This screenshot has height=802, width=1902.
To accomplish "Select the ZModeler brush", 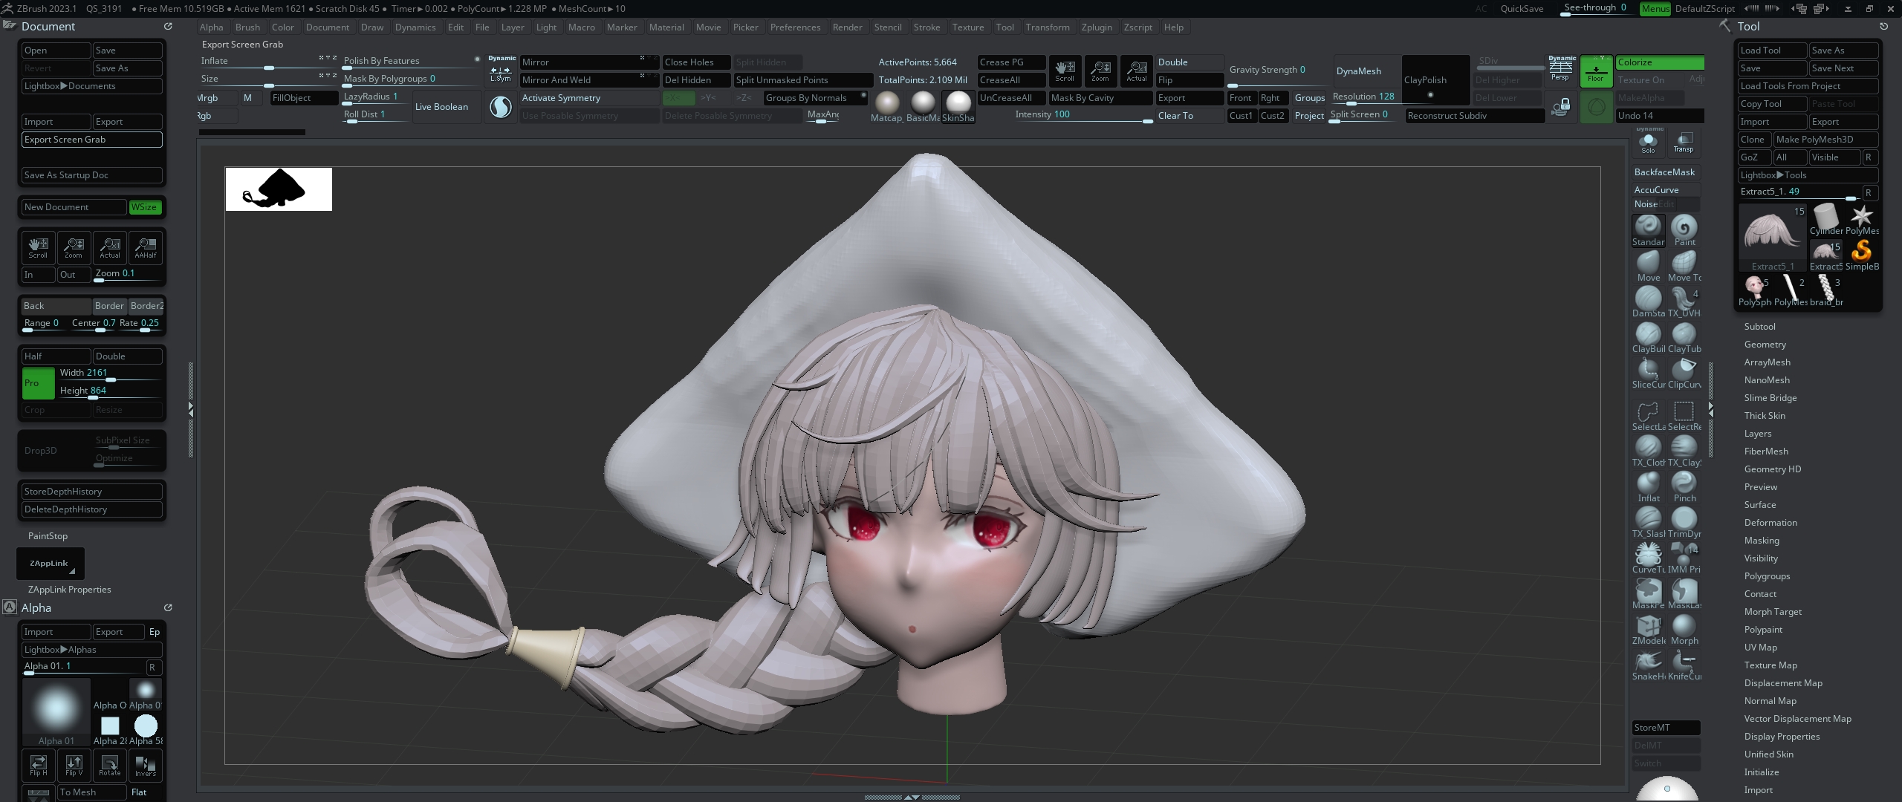I will click(1648, 629).
